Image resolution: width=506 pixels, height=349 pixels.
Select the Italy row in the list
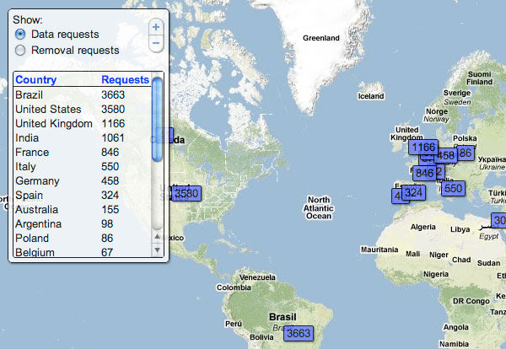click(x=82, y=166)
